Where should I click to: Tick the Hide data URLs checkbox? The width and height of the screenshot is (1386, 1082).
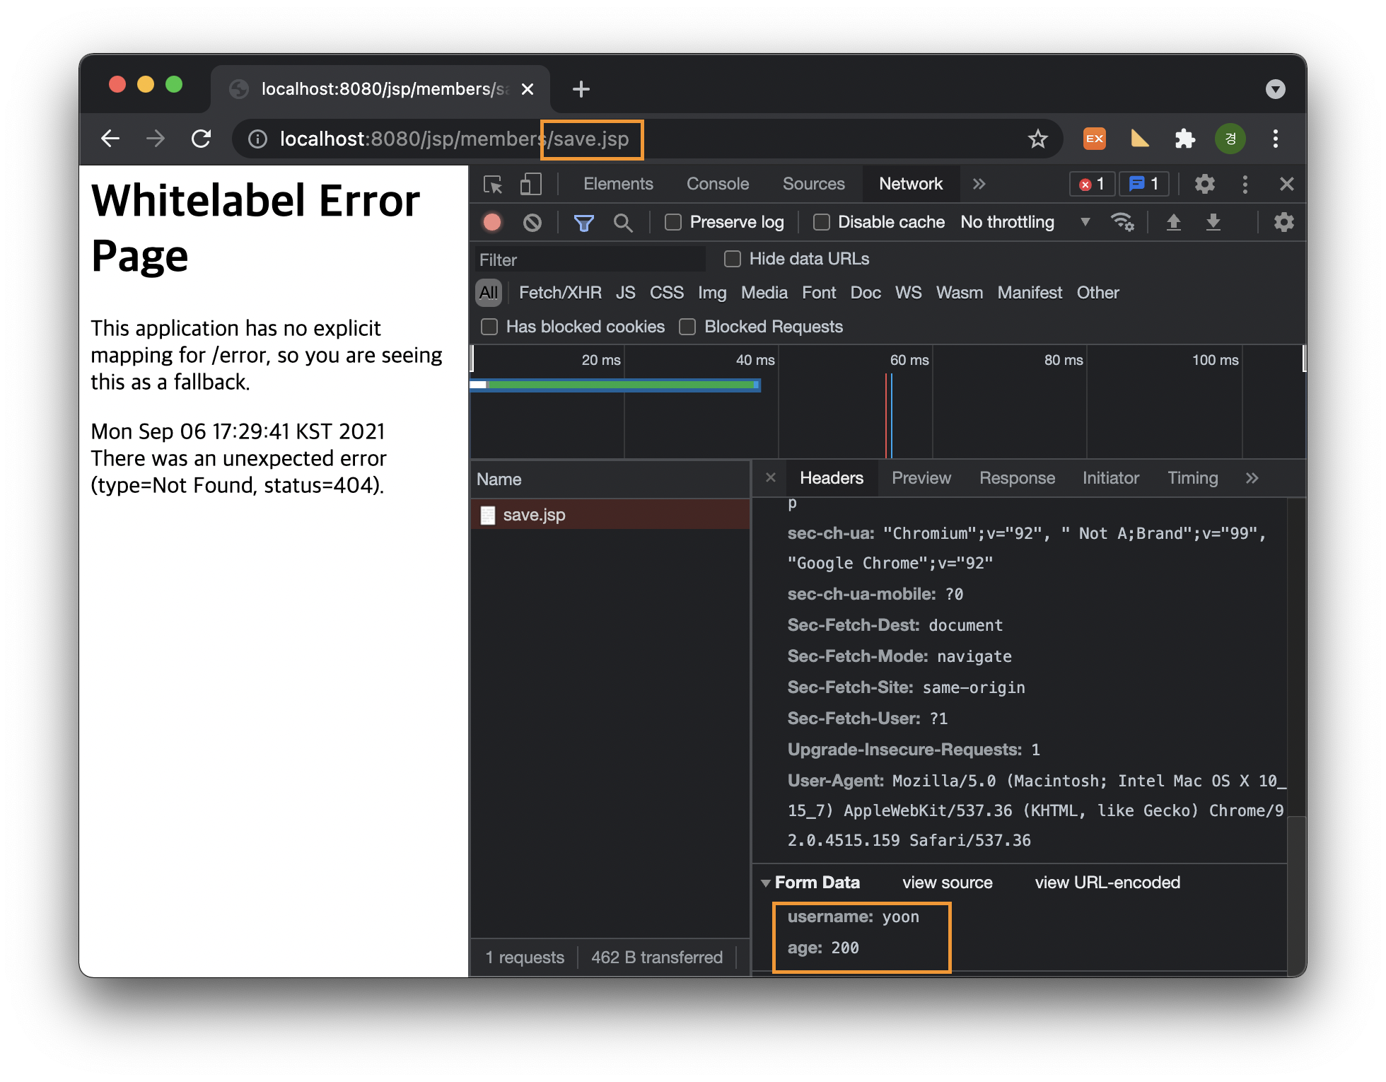coord(733,259)
